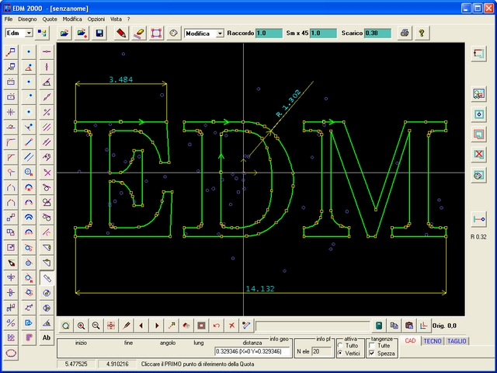Open the Quote menu

click(x=50, y=19)
